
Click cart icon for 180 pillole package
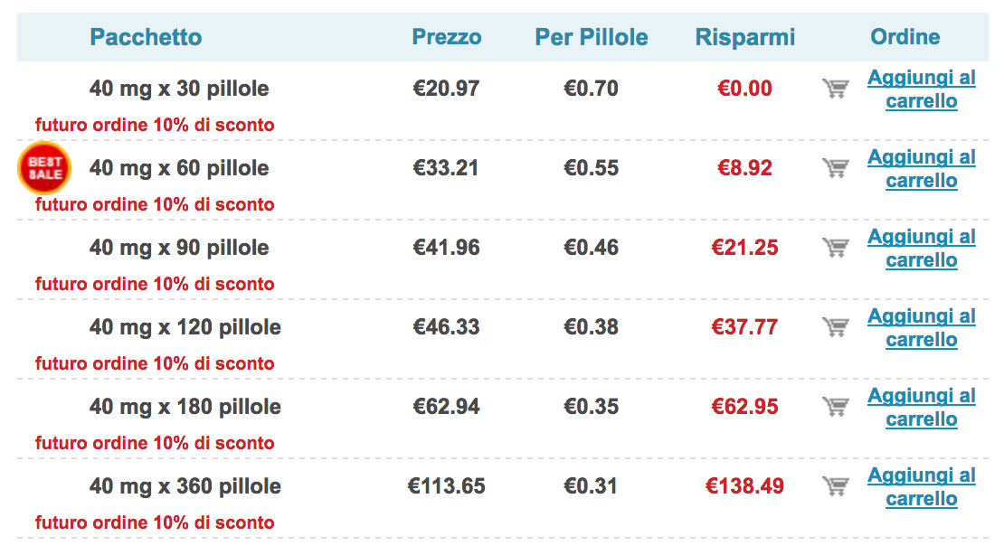(x=836, y=407)
